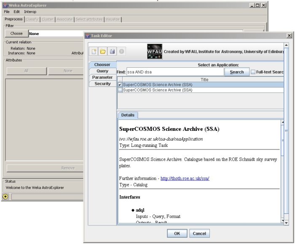Follow the thoth.roe.ac.uk/ssa link
The width and height of the screenshot is (295, 244).
(x=185, y=178)
